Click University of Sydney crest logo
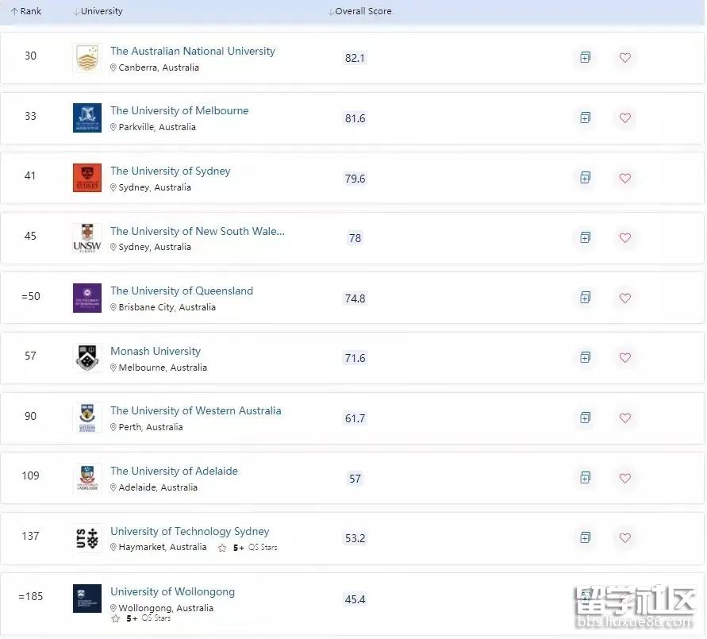The image size is (707, 639). tap(86, 178)
